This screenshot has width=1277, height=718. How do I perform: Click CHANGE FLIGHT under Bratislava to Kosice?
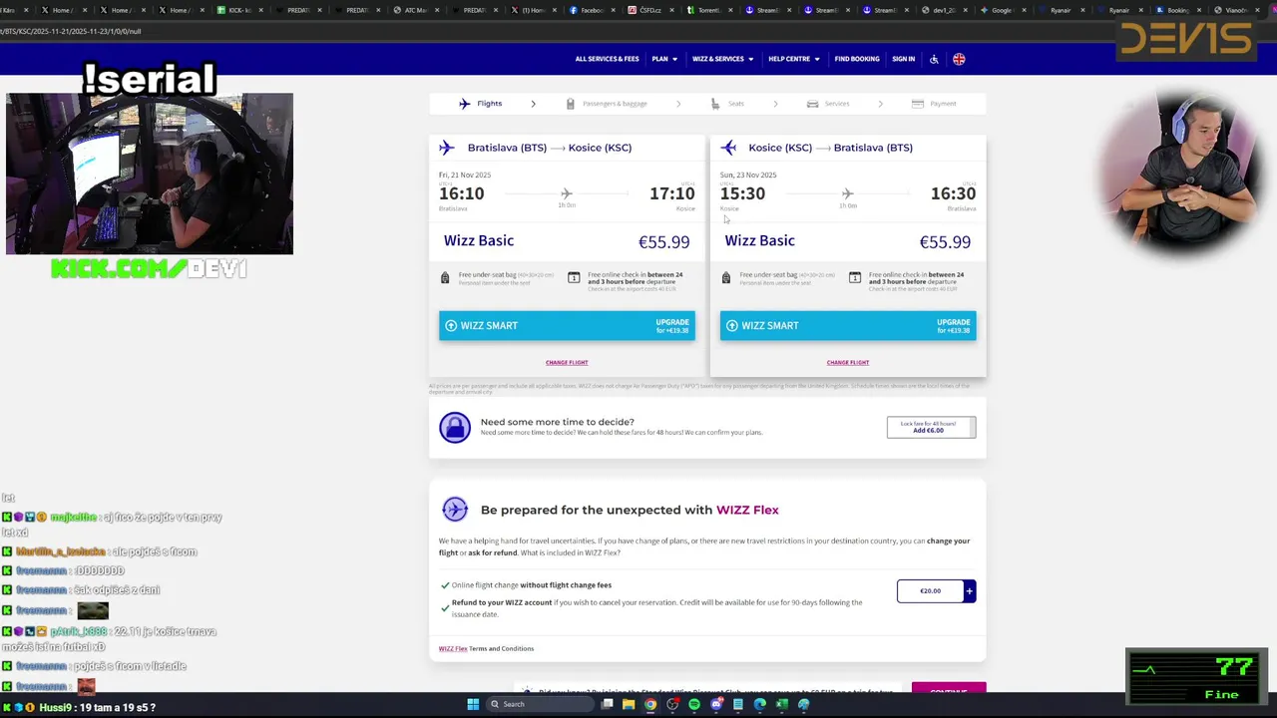click(567, 363)
